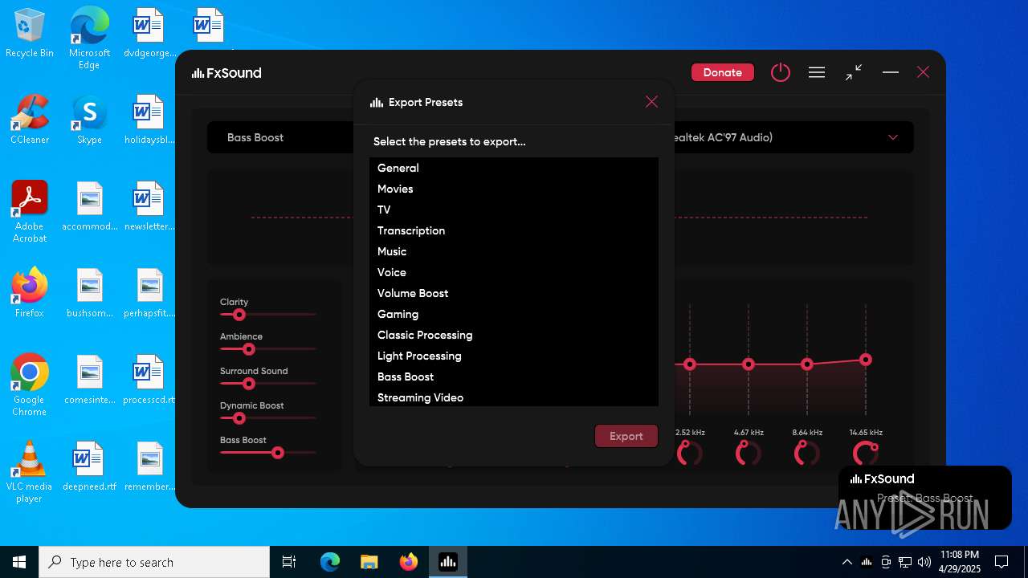Toggle FxSound power button

coord(780,72)
